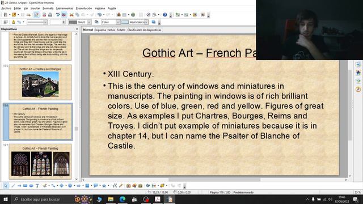Expand the Basic Shapes dropdown arrow
The image size is (363, 204).
point(66,185)
